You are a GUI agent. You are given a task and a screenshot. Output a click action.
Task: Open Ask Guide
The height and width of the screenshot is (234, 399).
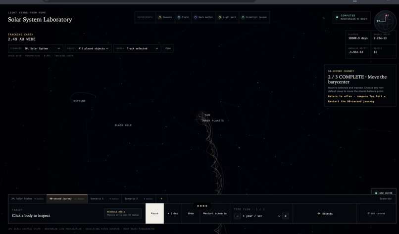[x=384, y=193]
